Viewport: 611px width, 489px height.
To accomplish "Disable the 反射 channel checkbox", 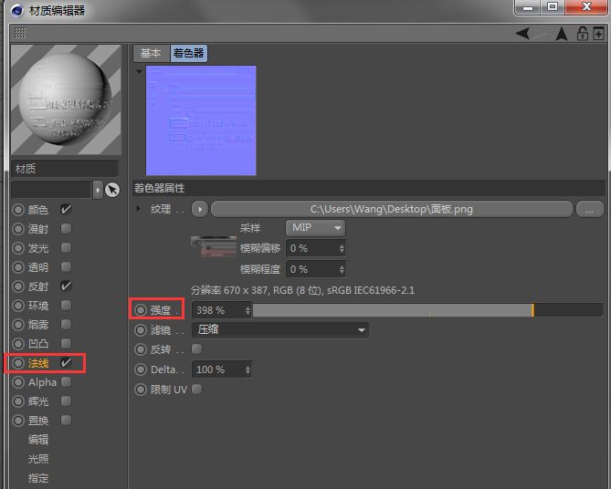I will [x=66, y=286].
